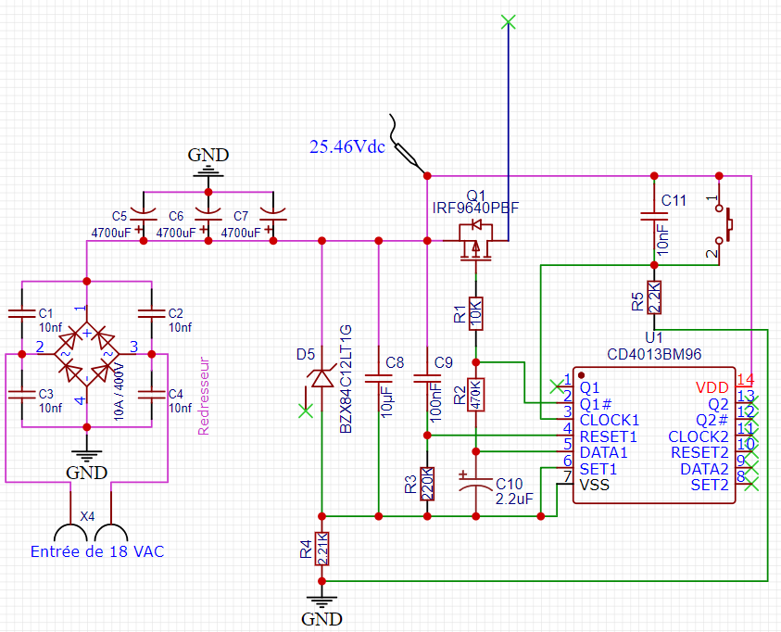Click the no-connect marker on D5
This screenshot has width=781, height=632.
(306, 411)
